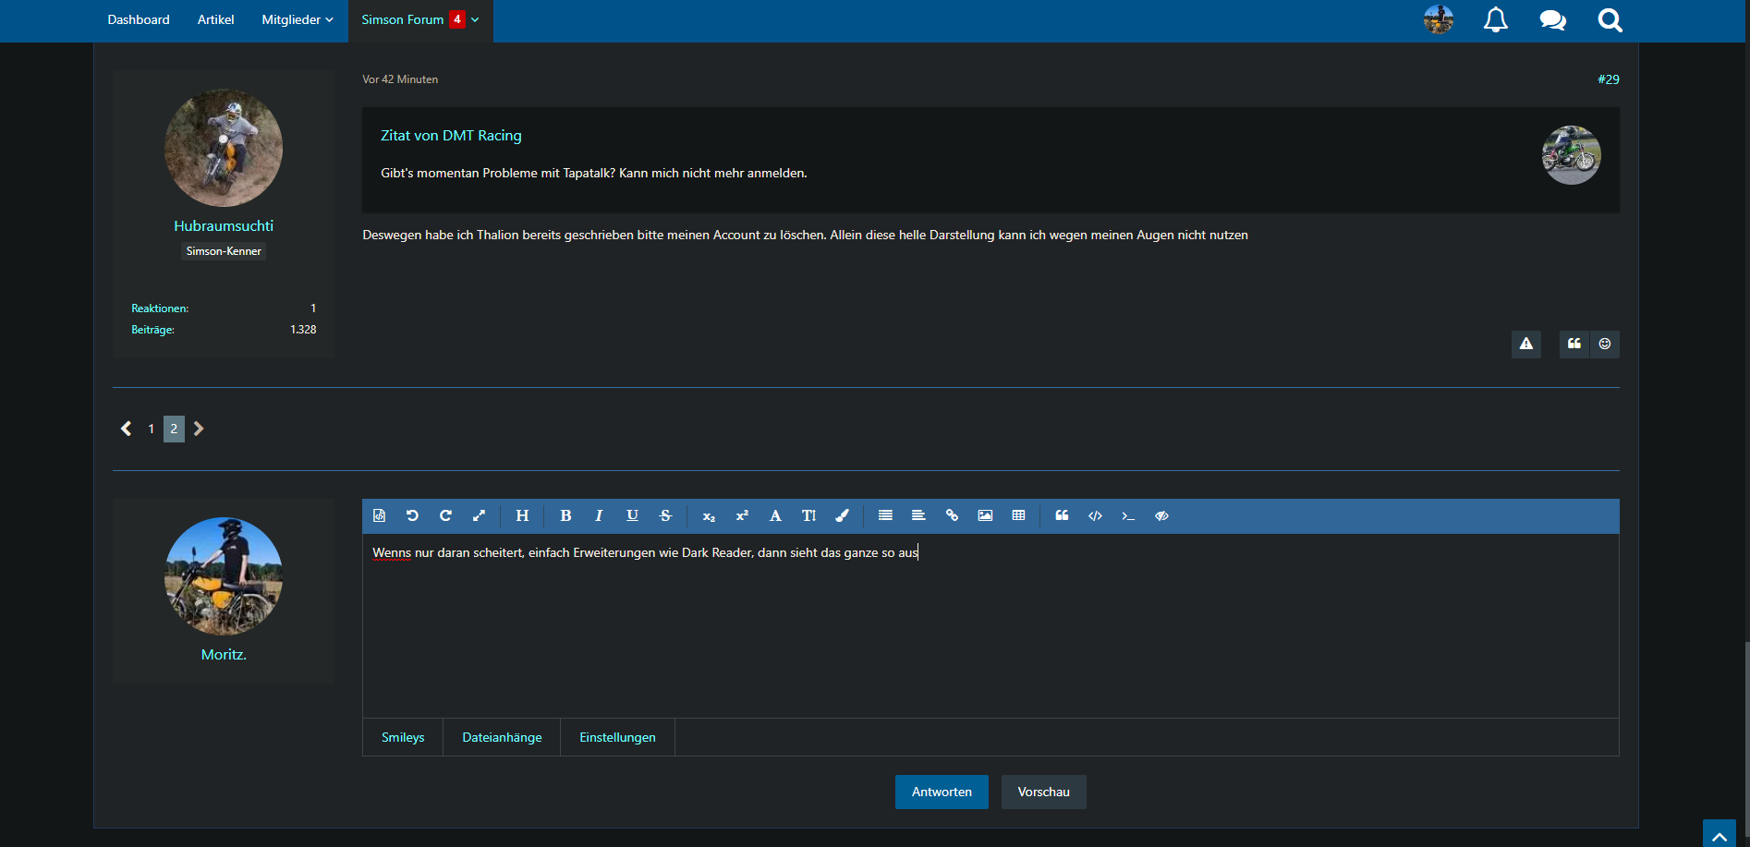1750x847 pixels.
Task: Open the heading format dropdown
Action: pos(522,515)
